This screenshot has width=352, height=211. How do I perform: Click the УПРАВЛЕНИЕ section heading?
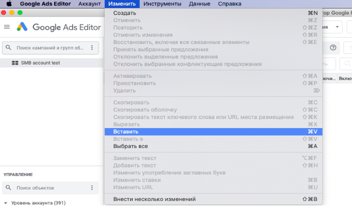[18, 174]
